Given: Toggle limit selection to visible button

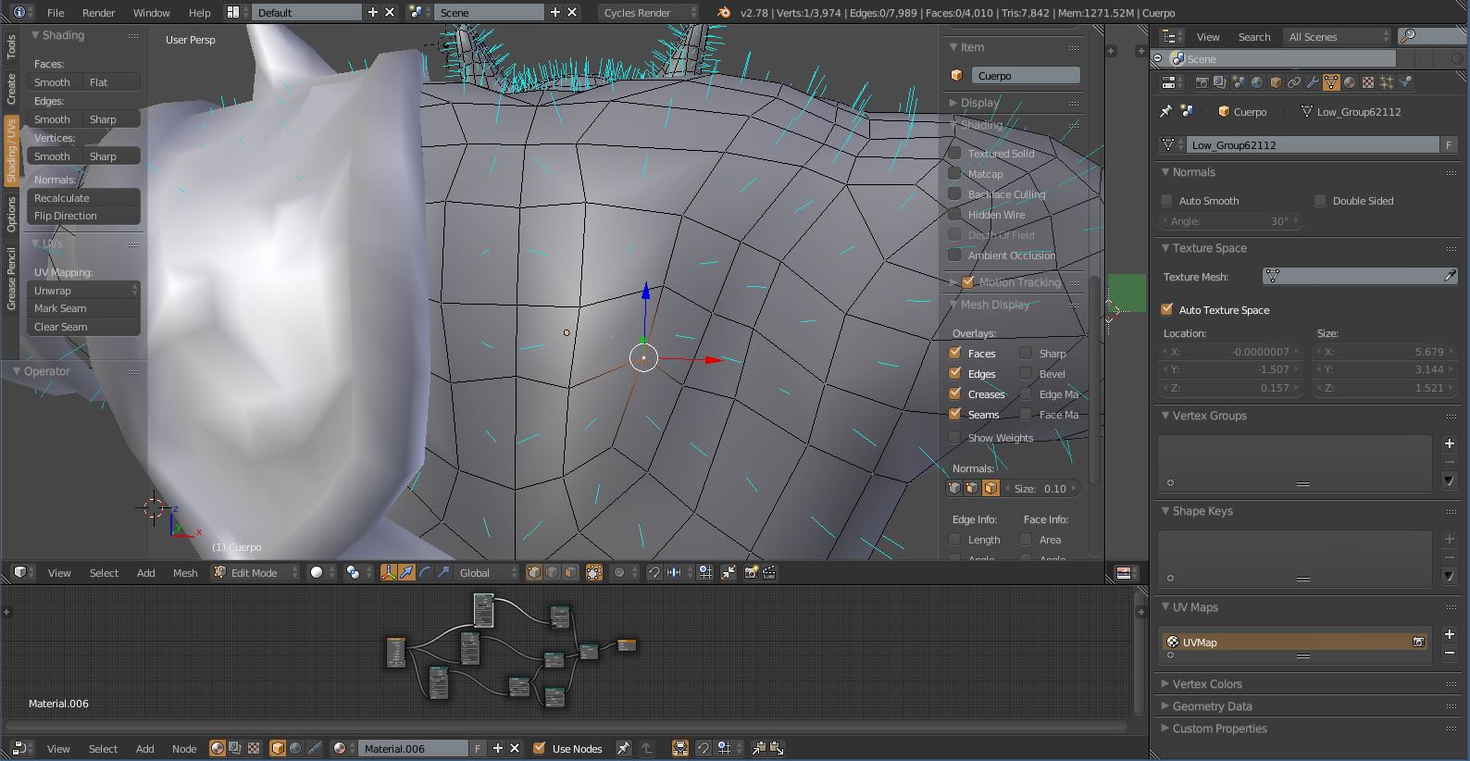Looking at the screenshot, I should point(594,572).
